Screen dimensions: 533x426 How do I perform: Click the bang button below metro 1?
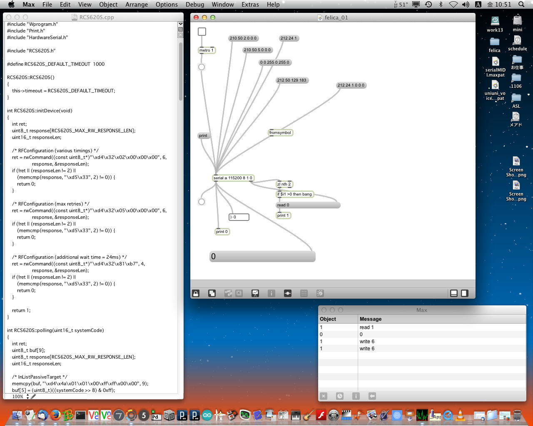tap(202, 67)
